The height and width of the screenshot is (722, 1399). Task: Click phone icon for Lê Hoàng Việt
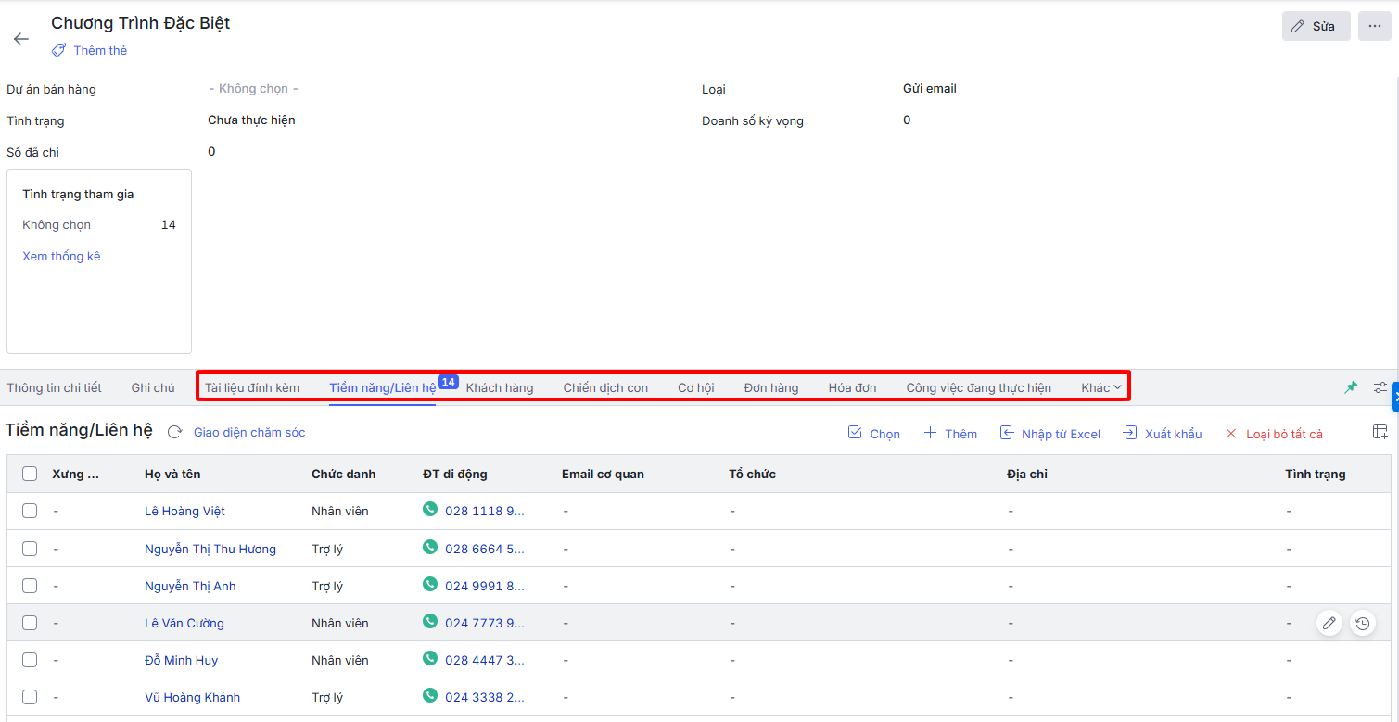tap(430, 509)
